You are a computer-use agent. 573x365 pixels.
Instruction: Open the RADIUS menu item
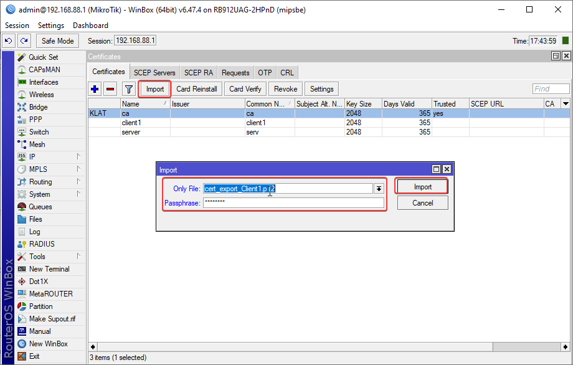pyautogui.click(x=50, y=244)
